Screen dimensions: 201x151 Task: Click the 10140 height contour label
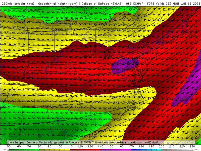(62, 72)
